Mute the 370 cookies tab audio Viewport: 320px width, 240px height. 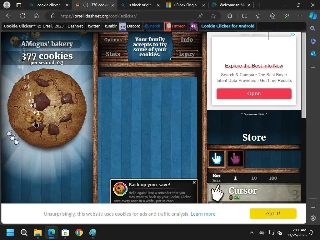tap(86, 5)
